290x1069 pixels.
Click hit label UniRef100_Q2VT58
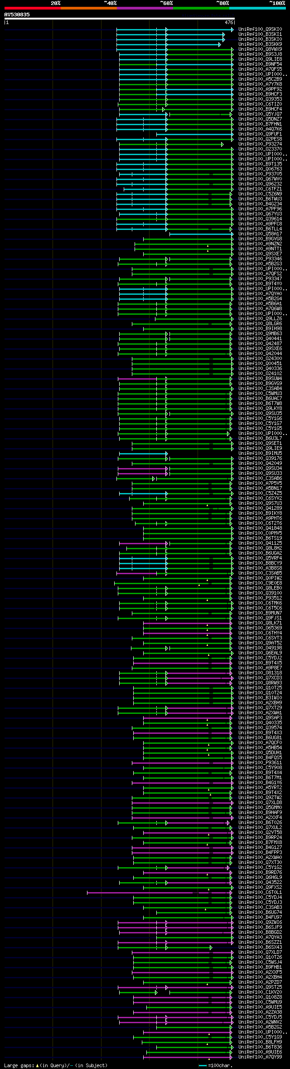tap(260, 833)
